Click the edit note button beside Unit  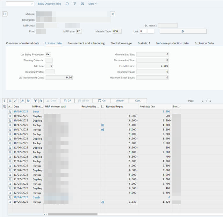point(183,31)
